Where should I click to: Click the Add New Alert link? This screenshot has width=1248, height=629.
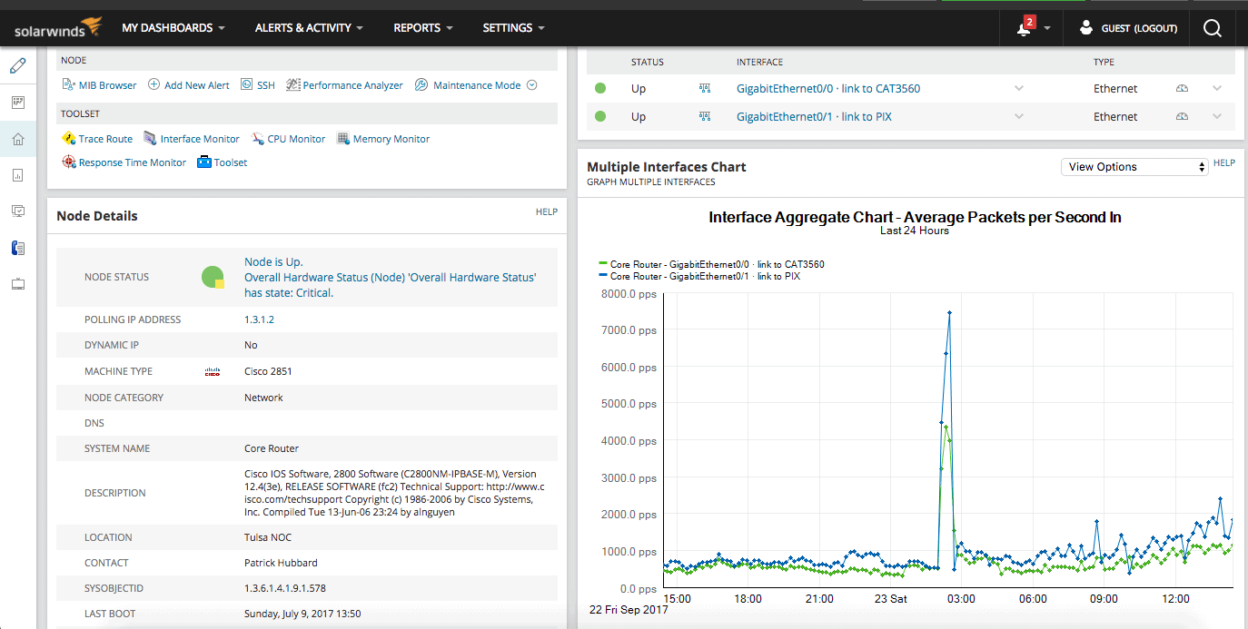click(197, 85)
